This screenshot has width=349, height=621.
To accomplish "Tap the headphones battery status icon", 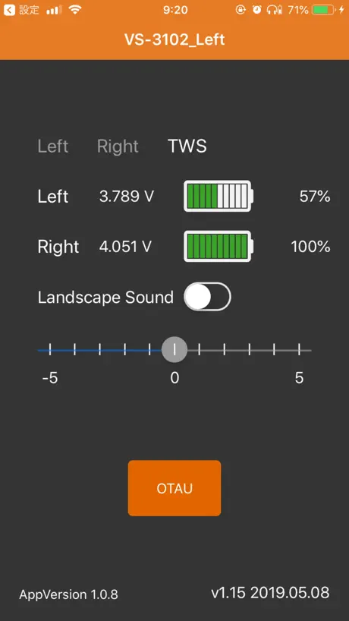I will tap(275, 11).
